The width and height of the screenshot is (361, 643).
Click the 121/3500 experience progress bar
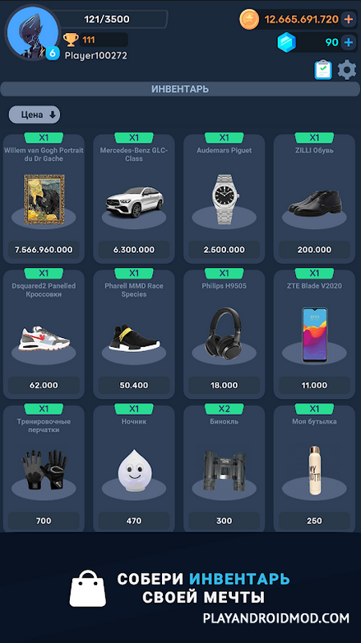tap(107, 19)
